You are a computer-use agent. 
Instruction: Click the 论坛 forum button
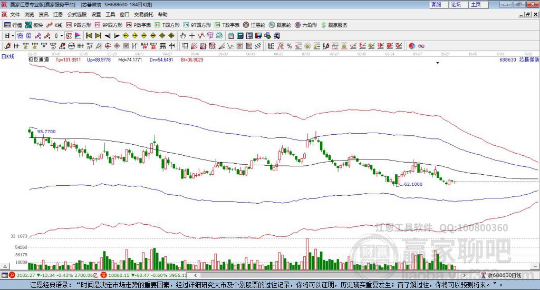(x=458, y=4)
